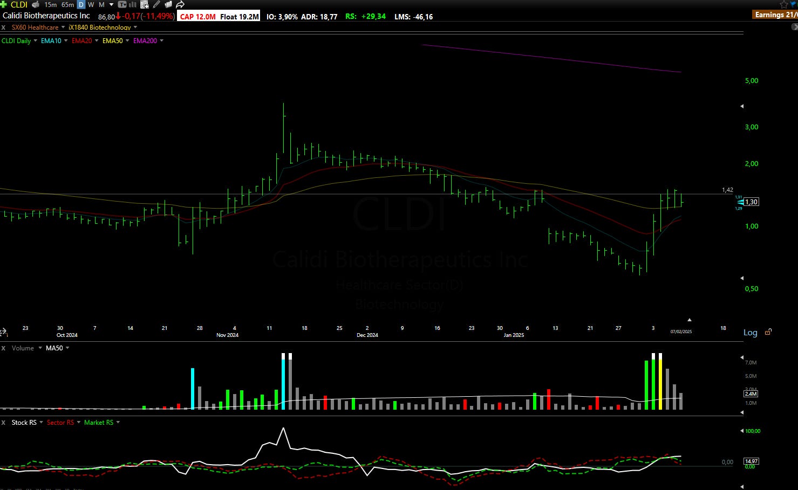Click the CAP 12.0M label
Image resolution: width=798 pixels, height=490 pixels.
[x=198, y=17]
